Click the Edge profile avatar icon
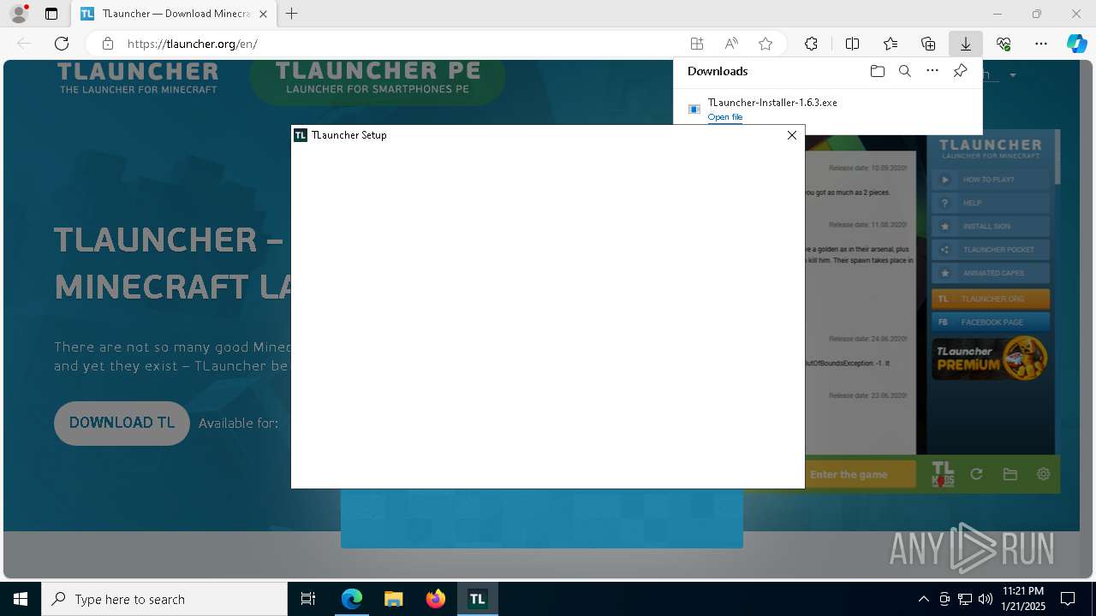This screenshot has width=1096, height=616. point(19,14)
